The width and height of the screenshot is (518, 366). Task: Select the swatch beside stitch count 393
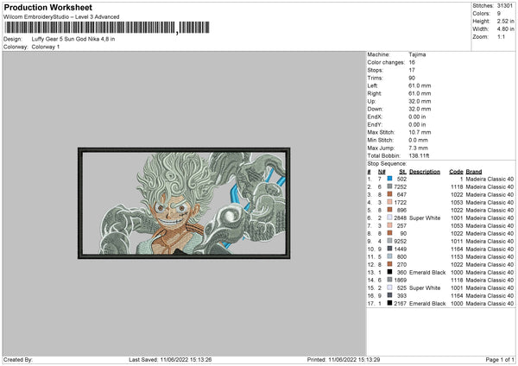(390, 295)
